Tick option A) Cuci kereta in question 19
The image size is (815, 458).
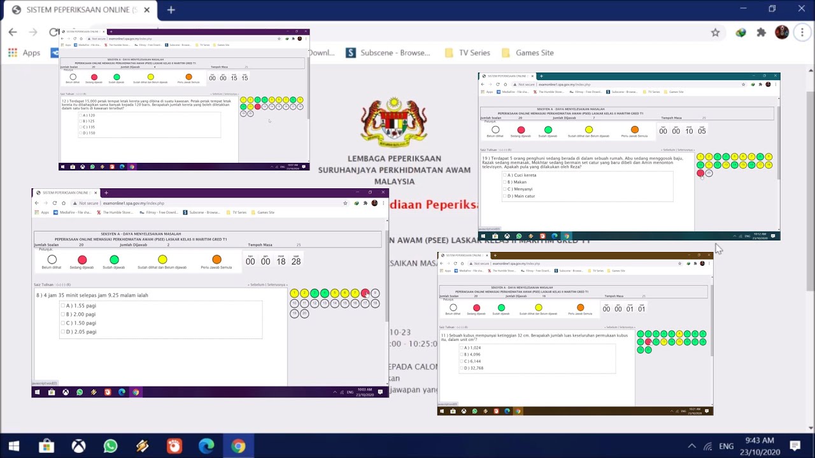(x=505, y=175)
